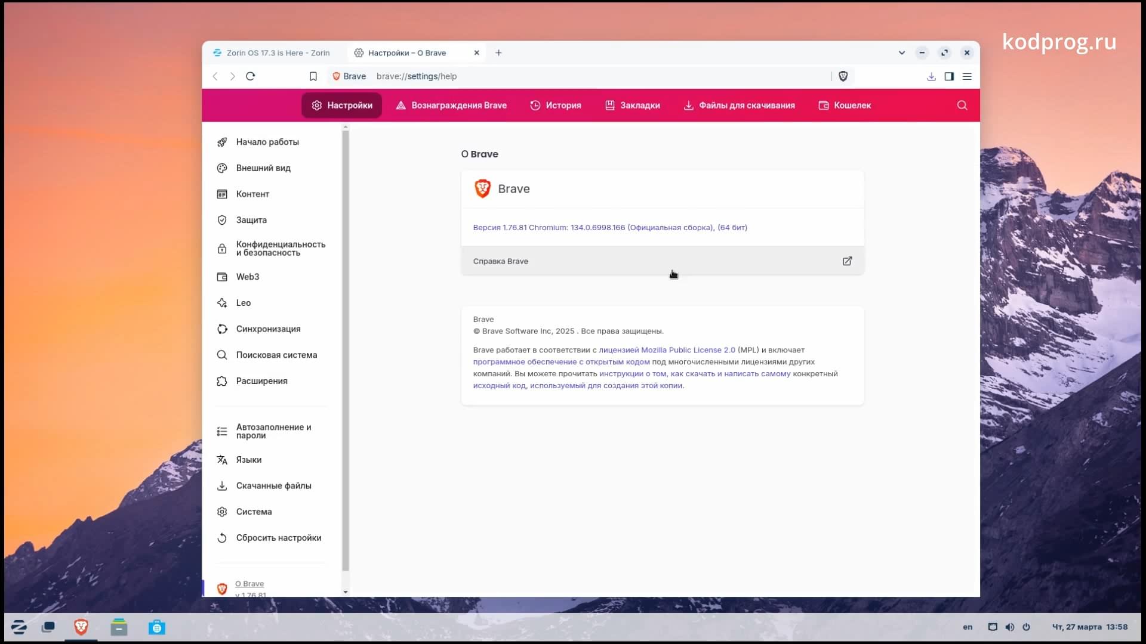The height and width of the screenshot is (644, 1146).
Task: Click the power icon in system tray
Action: [x=1026, y=627]
